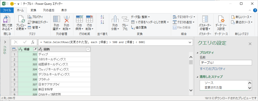Screen dimensions: 258x101
Task: Click グループ化 (Group By) icon
Action: tap(125, 19)
